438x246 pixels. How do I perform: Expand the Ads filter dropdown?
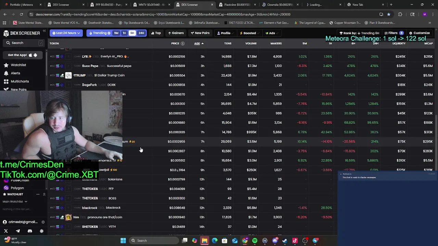pos(272,33)
